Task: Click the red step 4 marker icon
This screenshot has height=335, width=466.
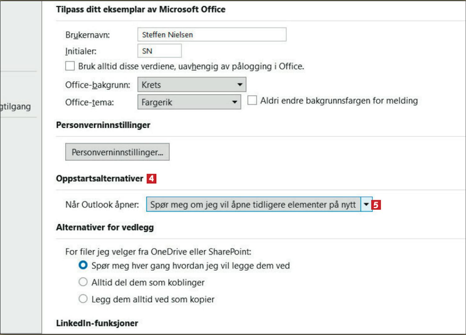Action: point(151,179)
